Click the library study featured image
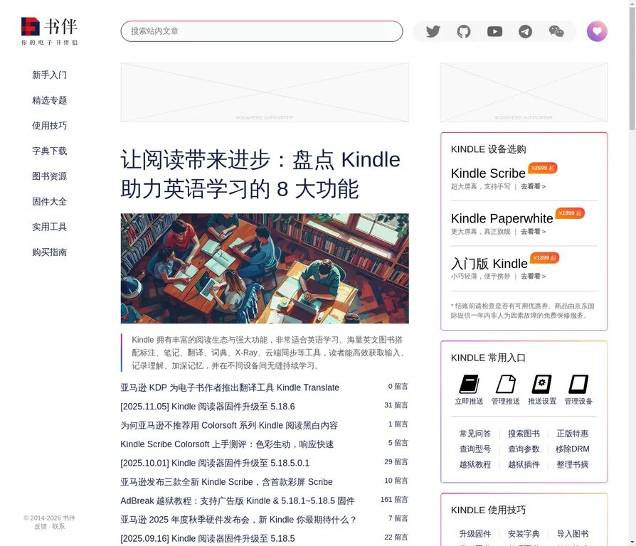The image size is (636, 546). [x=265, y=268]
